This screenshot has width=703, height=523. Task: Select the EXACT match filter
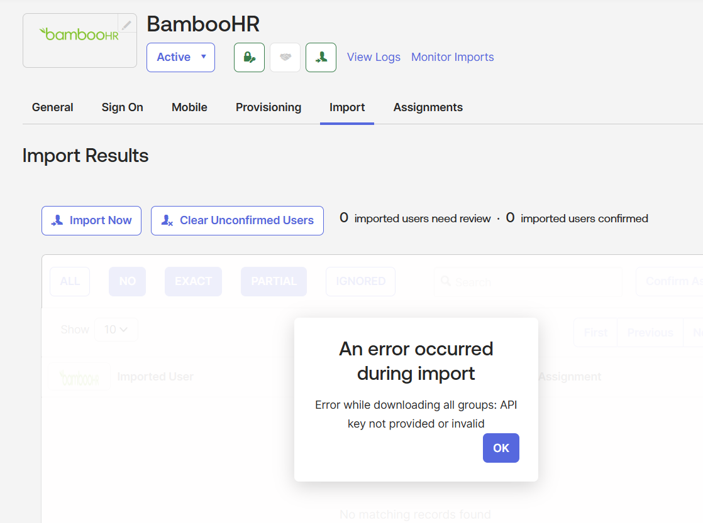point(193,282)
